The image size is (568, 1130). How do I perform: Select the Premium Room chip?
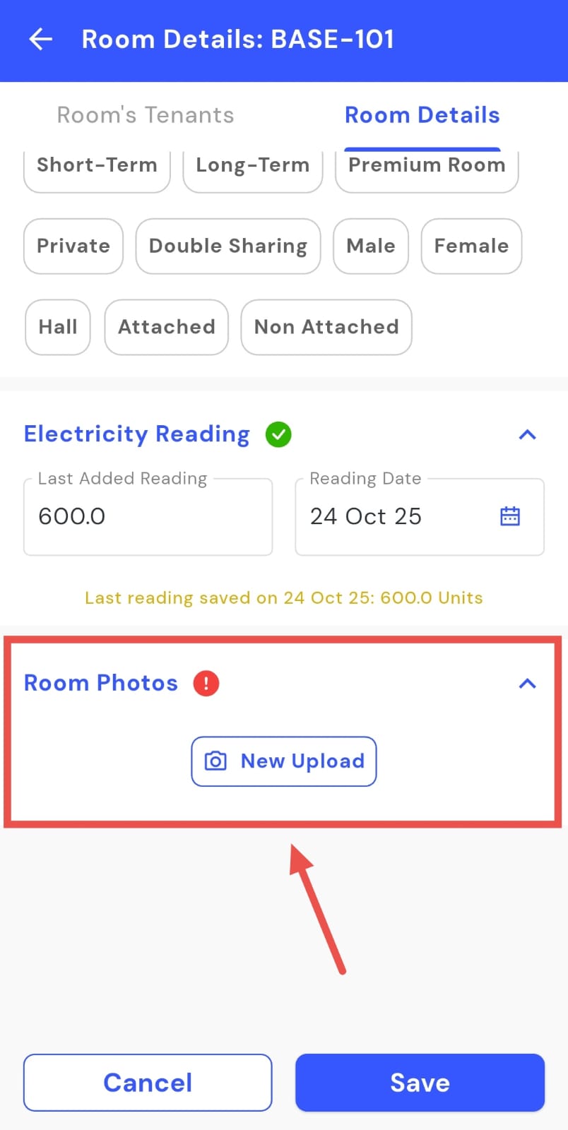[427, 167]
